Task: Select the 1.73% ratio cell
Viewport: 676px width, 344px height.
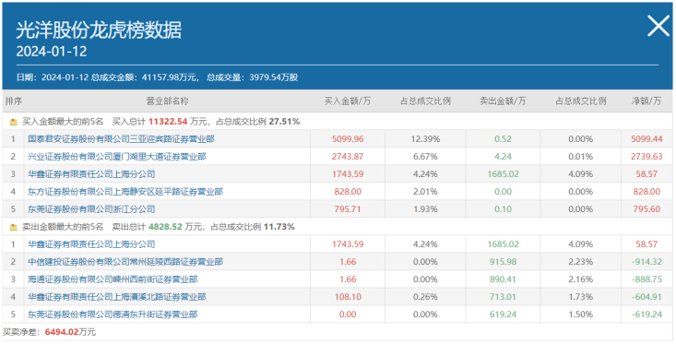Action: tap(580, 297)
